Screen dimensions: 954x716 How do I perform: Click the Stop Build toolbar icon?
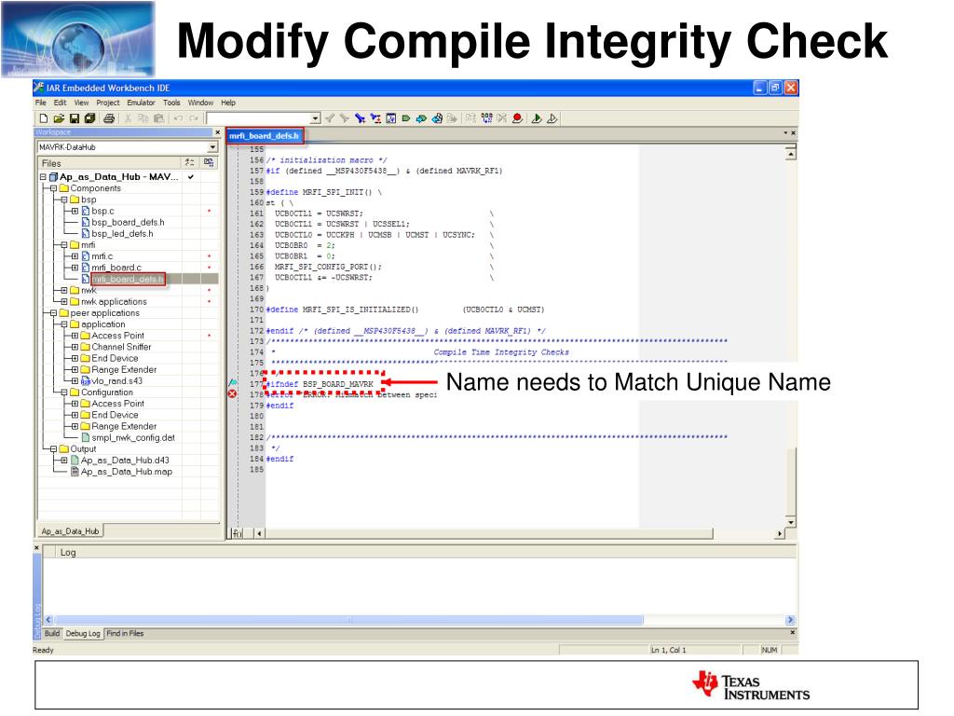pyautogui.click(x=502, y=118)
